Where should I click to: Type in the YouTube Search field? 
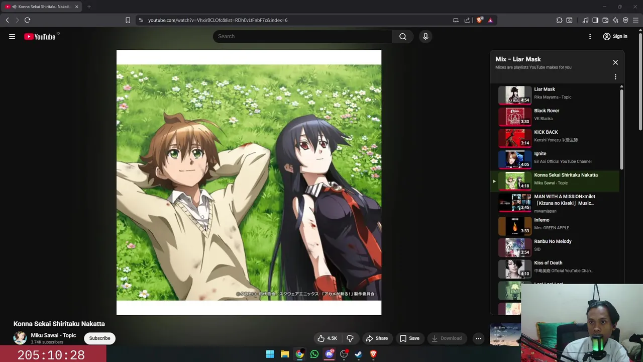coord(302,36)
